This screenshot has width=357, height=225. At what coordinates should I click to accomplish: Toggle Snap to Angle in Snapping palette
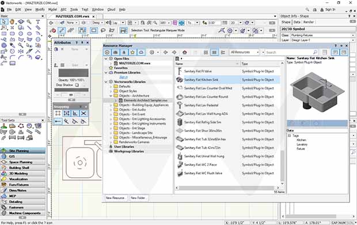coord(75,113)
